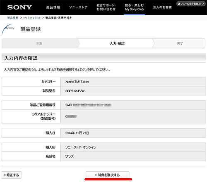Follow the My Sony Club breadcrumb link
Screen dimensions: 207x182
coord(32,18)
